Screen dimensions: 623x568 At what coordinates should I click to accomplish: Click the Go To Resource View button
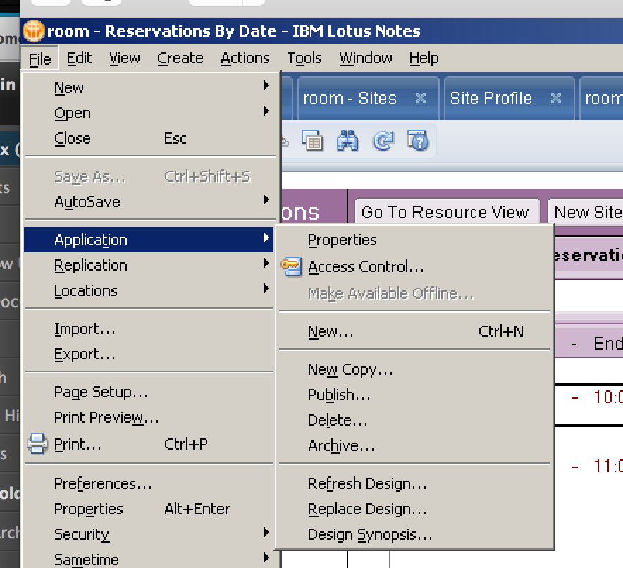(447, 211)
